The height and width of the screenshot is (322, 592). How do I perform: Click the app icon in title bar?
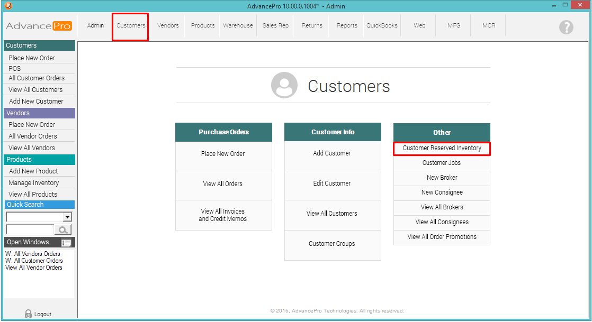[7, 6]
